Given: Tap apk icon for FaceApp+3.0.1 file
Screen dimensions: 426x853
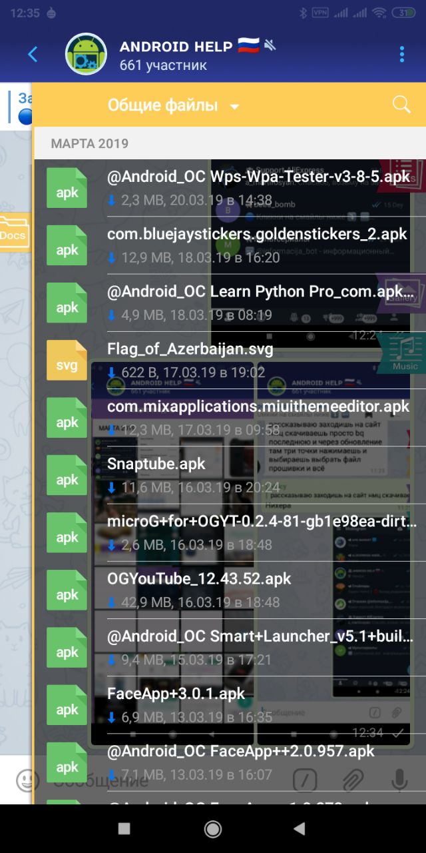Looking at the screenshot, I should click(x=67, y=704).
